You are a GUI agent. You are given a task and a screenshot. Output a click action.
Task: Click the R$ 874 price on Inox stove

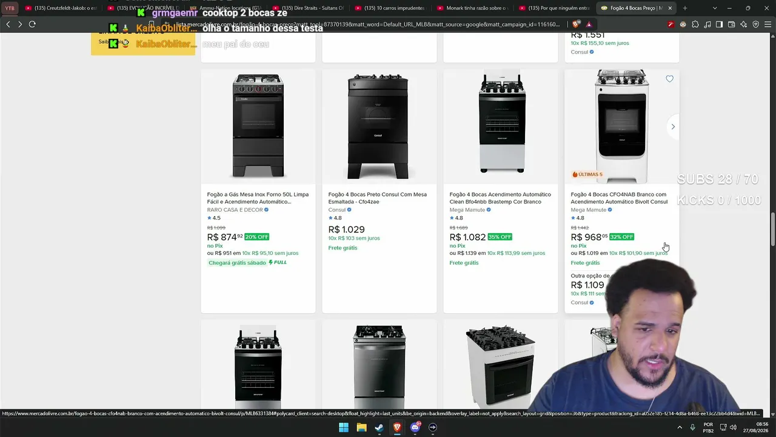click(224, 237)
